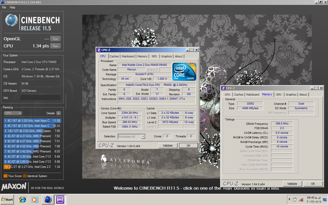Click the Info text field
This screenshot has width=328, height=205.
(x=40, y=98)
